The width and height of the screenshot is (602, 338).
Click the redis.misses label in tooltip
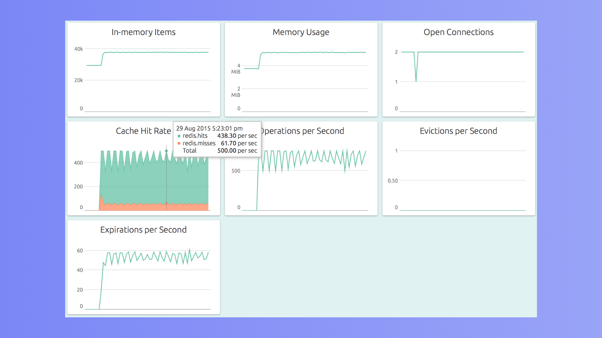(199, 143)
